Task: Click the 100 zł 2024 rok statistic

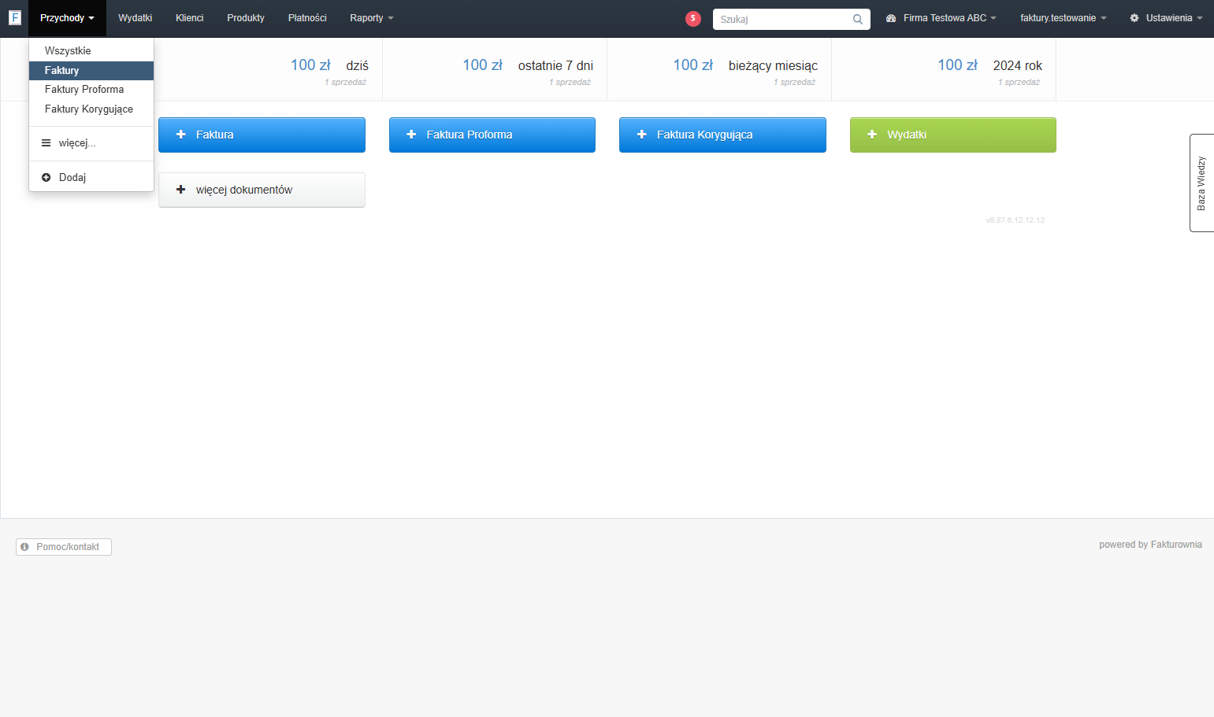Action: [944, 70]
